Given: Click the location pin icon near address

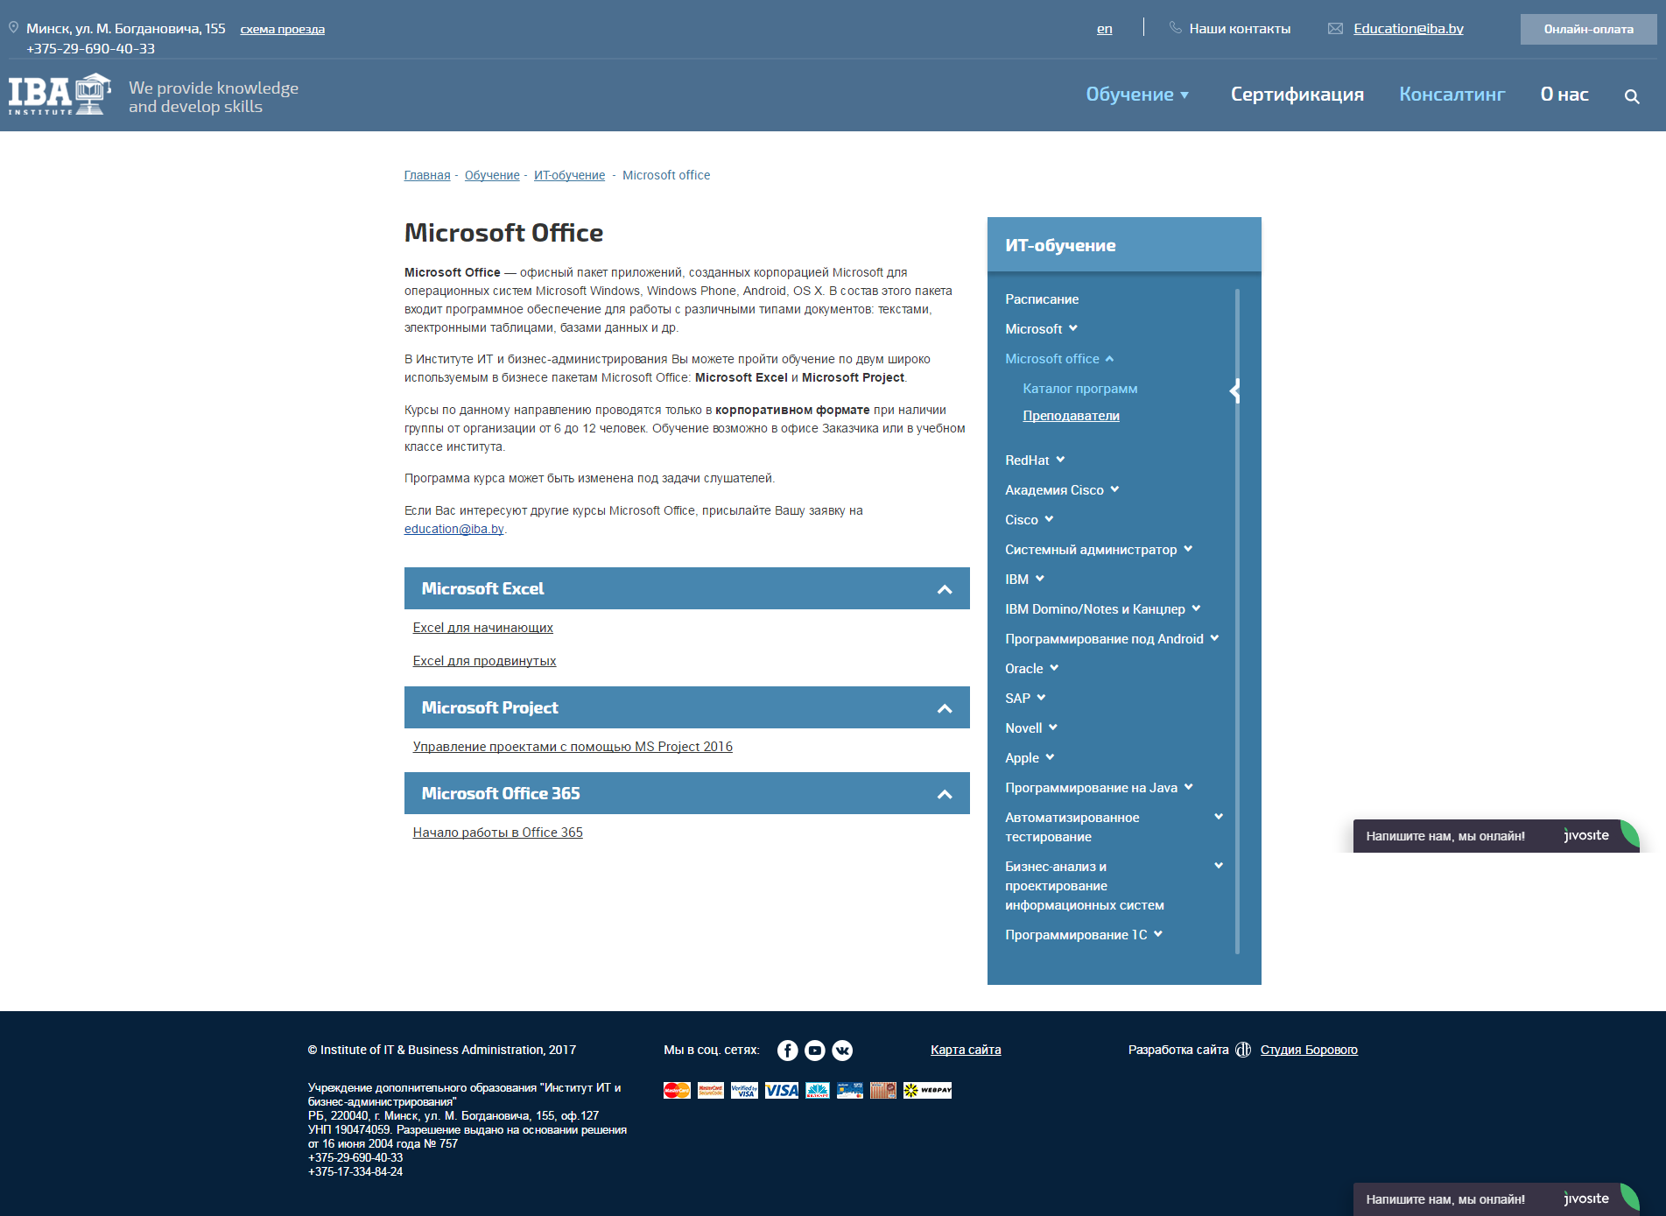Looking at the screenshot, I should (13, 28).
